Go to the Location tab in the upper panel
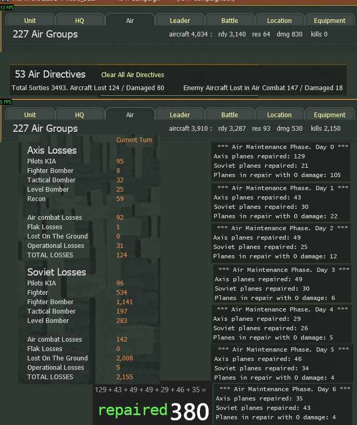 click(279, 20)
